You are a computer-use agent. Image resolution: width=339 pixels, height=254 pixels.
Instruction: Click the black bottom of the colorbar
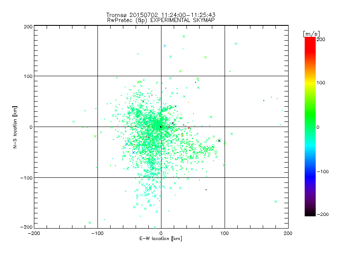[310, 214]
